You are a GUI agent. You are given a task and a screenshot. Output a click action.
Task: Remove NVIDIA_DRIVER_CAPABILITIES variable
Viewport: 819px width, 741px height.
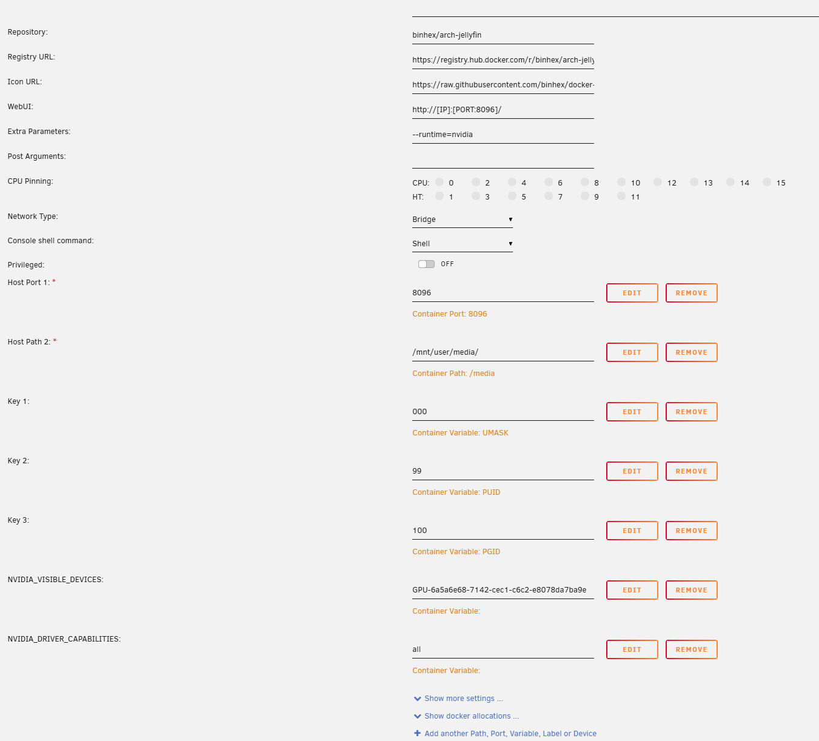tap(691, 649)
